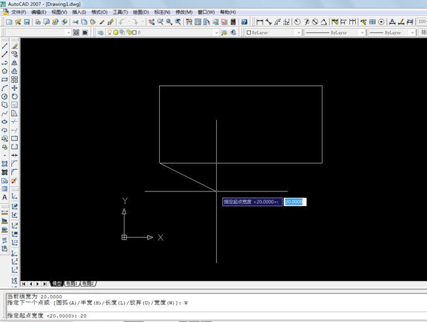
Task: Expand the ByLayer lineweight dropdown
Action: click(412, 32)
